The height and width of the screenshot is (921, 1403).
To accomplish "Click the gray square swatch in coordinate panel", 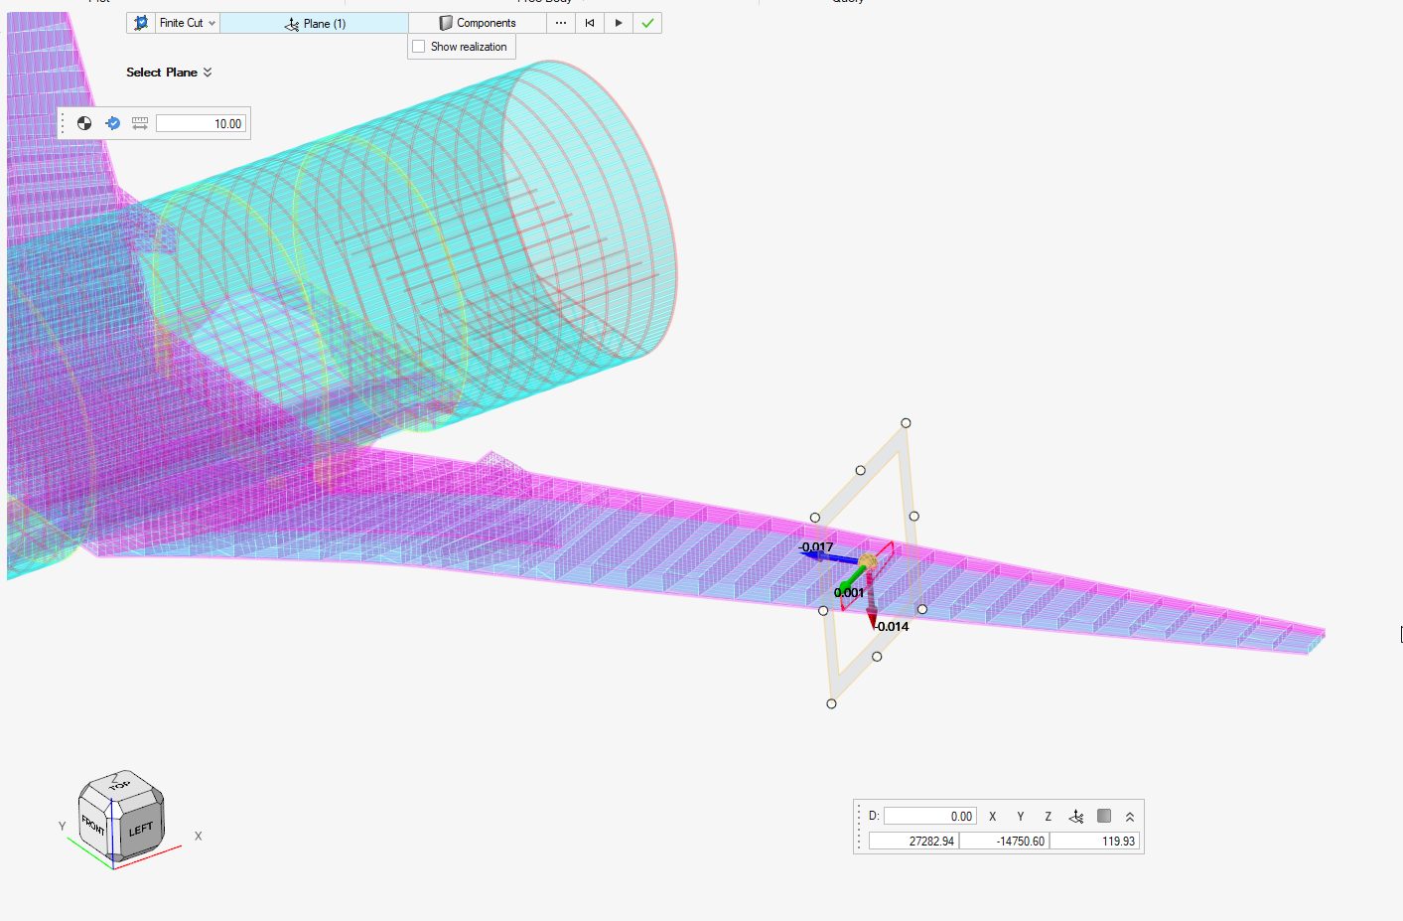I will tap(1104, 816).
